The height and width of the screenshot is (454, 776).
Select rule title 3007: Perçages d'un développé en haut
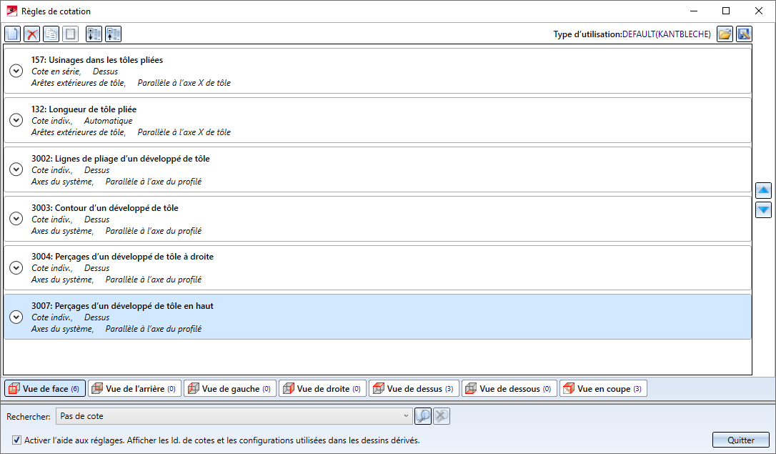[122, 306]
